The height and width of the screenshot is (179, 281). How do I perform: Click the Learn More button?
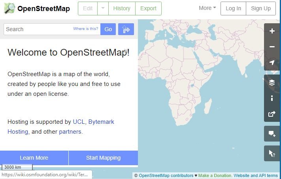(34, 158)
